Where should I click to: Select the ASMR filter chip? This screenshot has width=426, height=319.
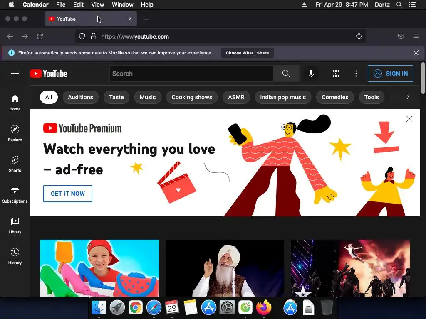236,97
